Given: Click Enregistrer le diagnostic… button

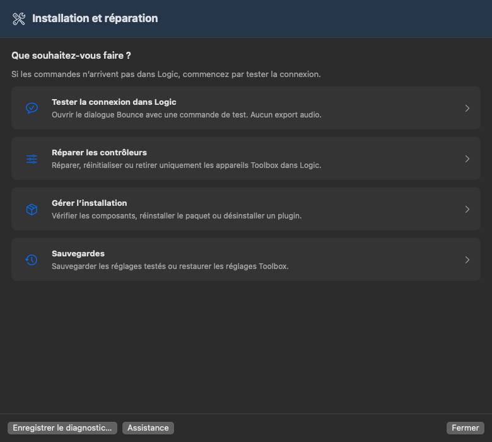Looking at the screenshot, I should coord(62,428).
